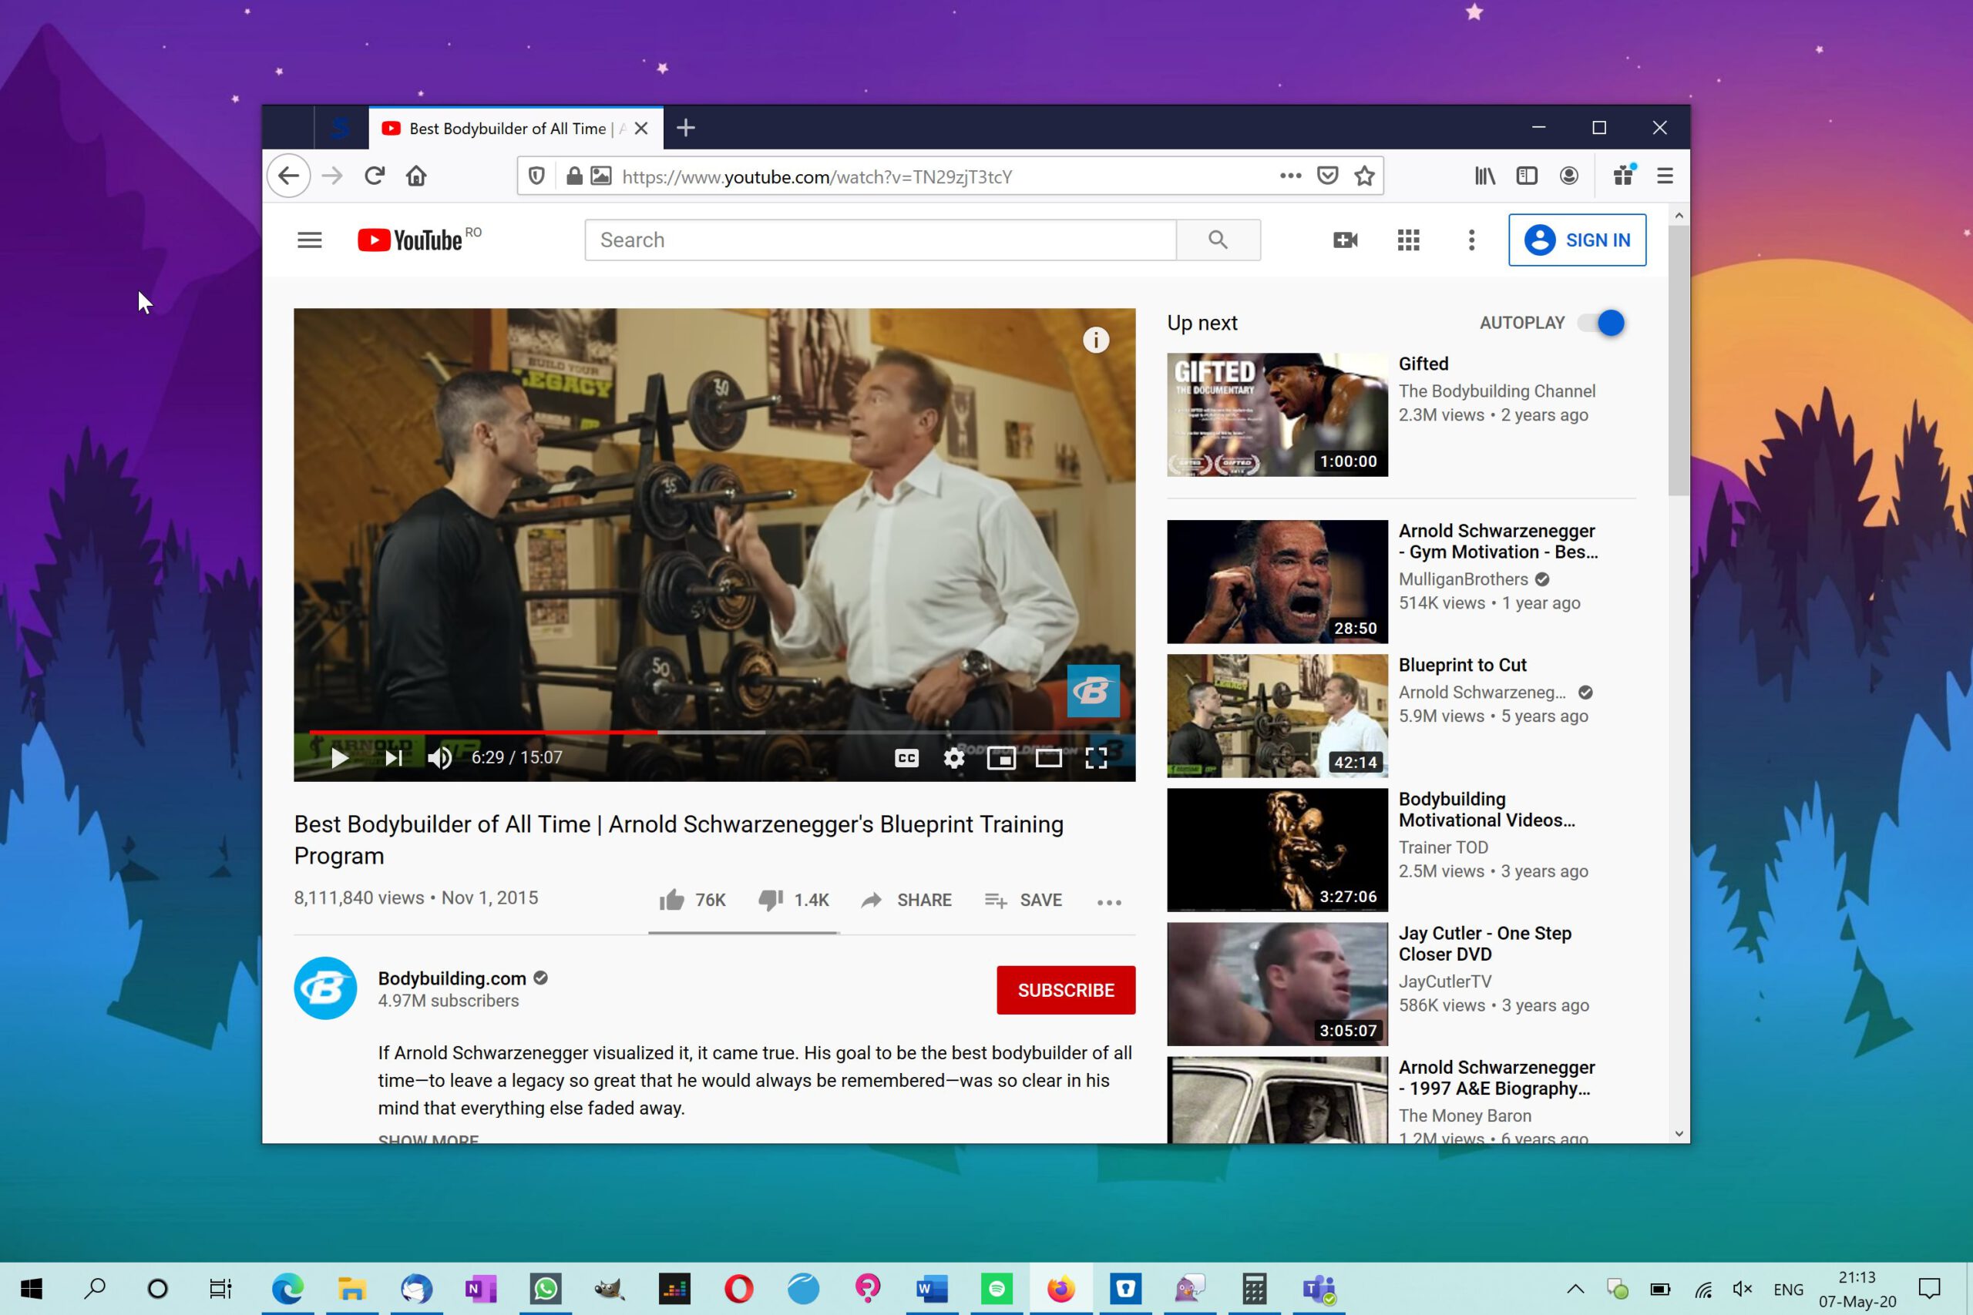
Task: Open Jay Cutler One Step Closer DVD
Action: (x=1485, y=944)
